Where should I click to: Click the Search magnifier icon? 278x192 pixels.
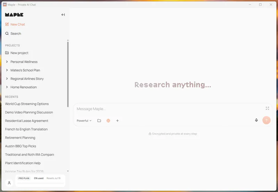point(7,33)
